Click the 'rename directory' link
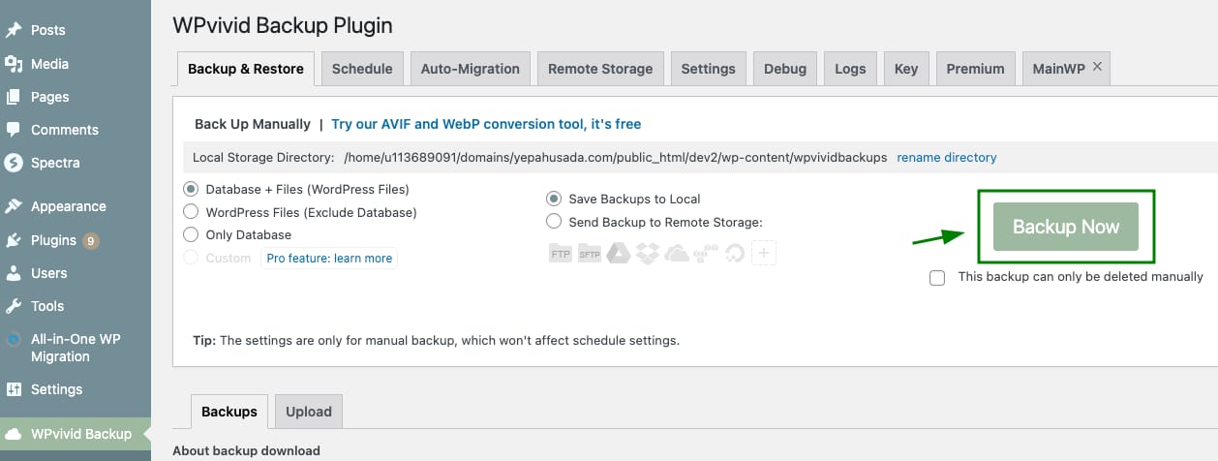The width and height of the screenshot is (1218, 461). [x=946, y=157]
